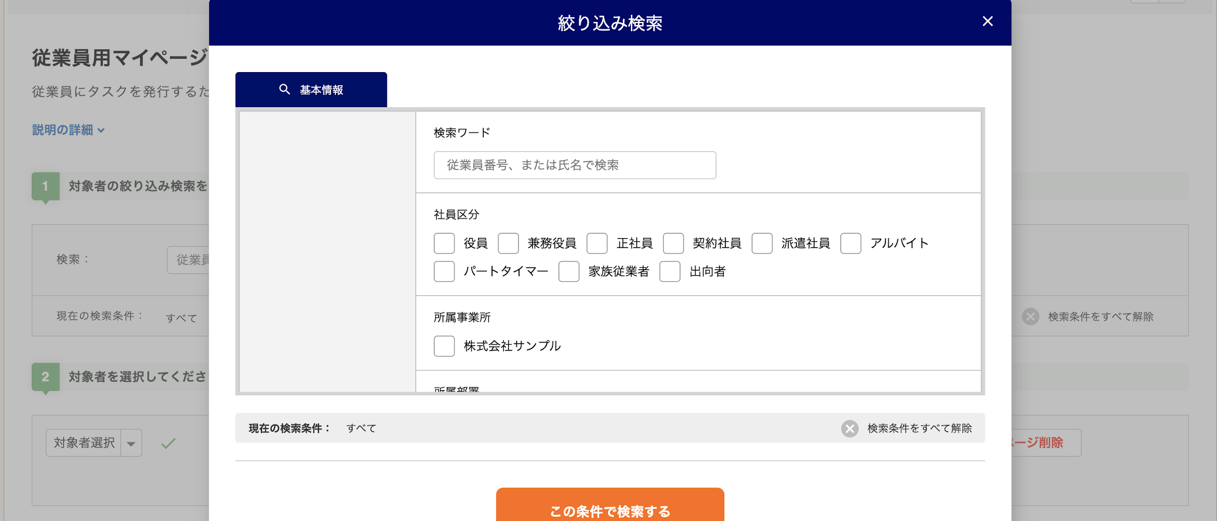Click the 検索ワード employee search field

pyautogui.click(x=574, y=165)
